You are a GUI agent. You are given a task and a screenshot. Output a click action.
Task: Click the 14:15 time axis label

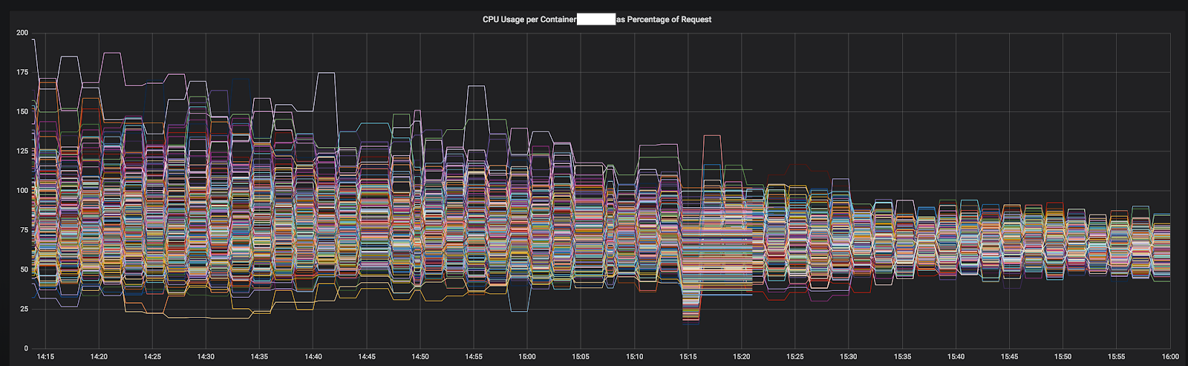[45, 357]
